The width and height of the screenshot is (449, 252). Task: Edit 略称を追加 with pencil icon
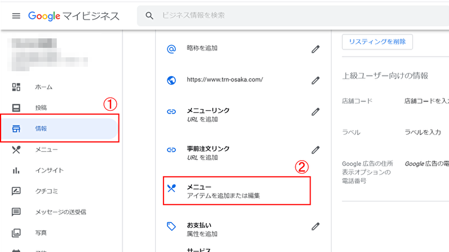315,50
